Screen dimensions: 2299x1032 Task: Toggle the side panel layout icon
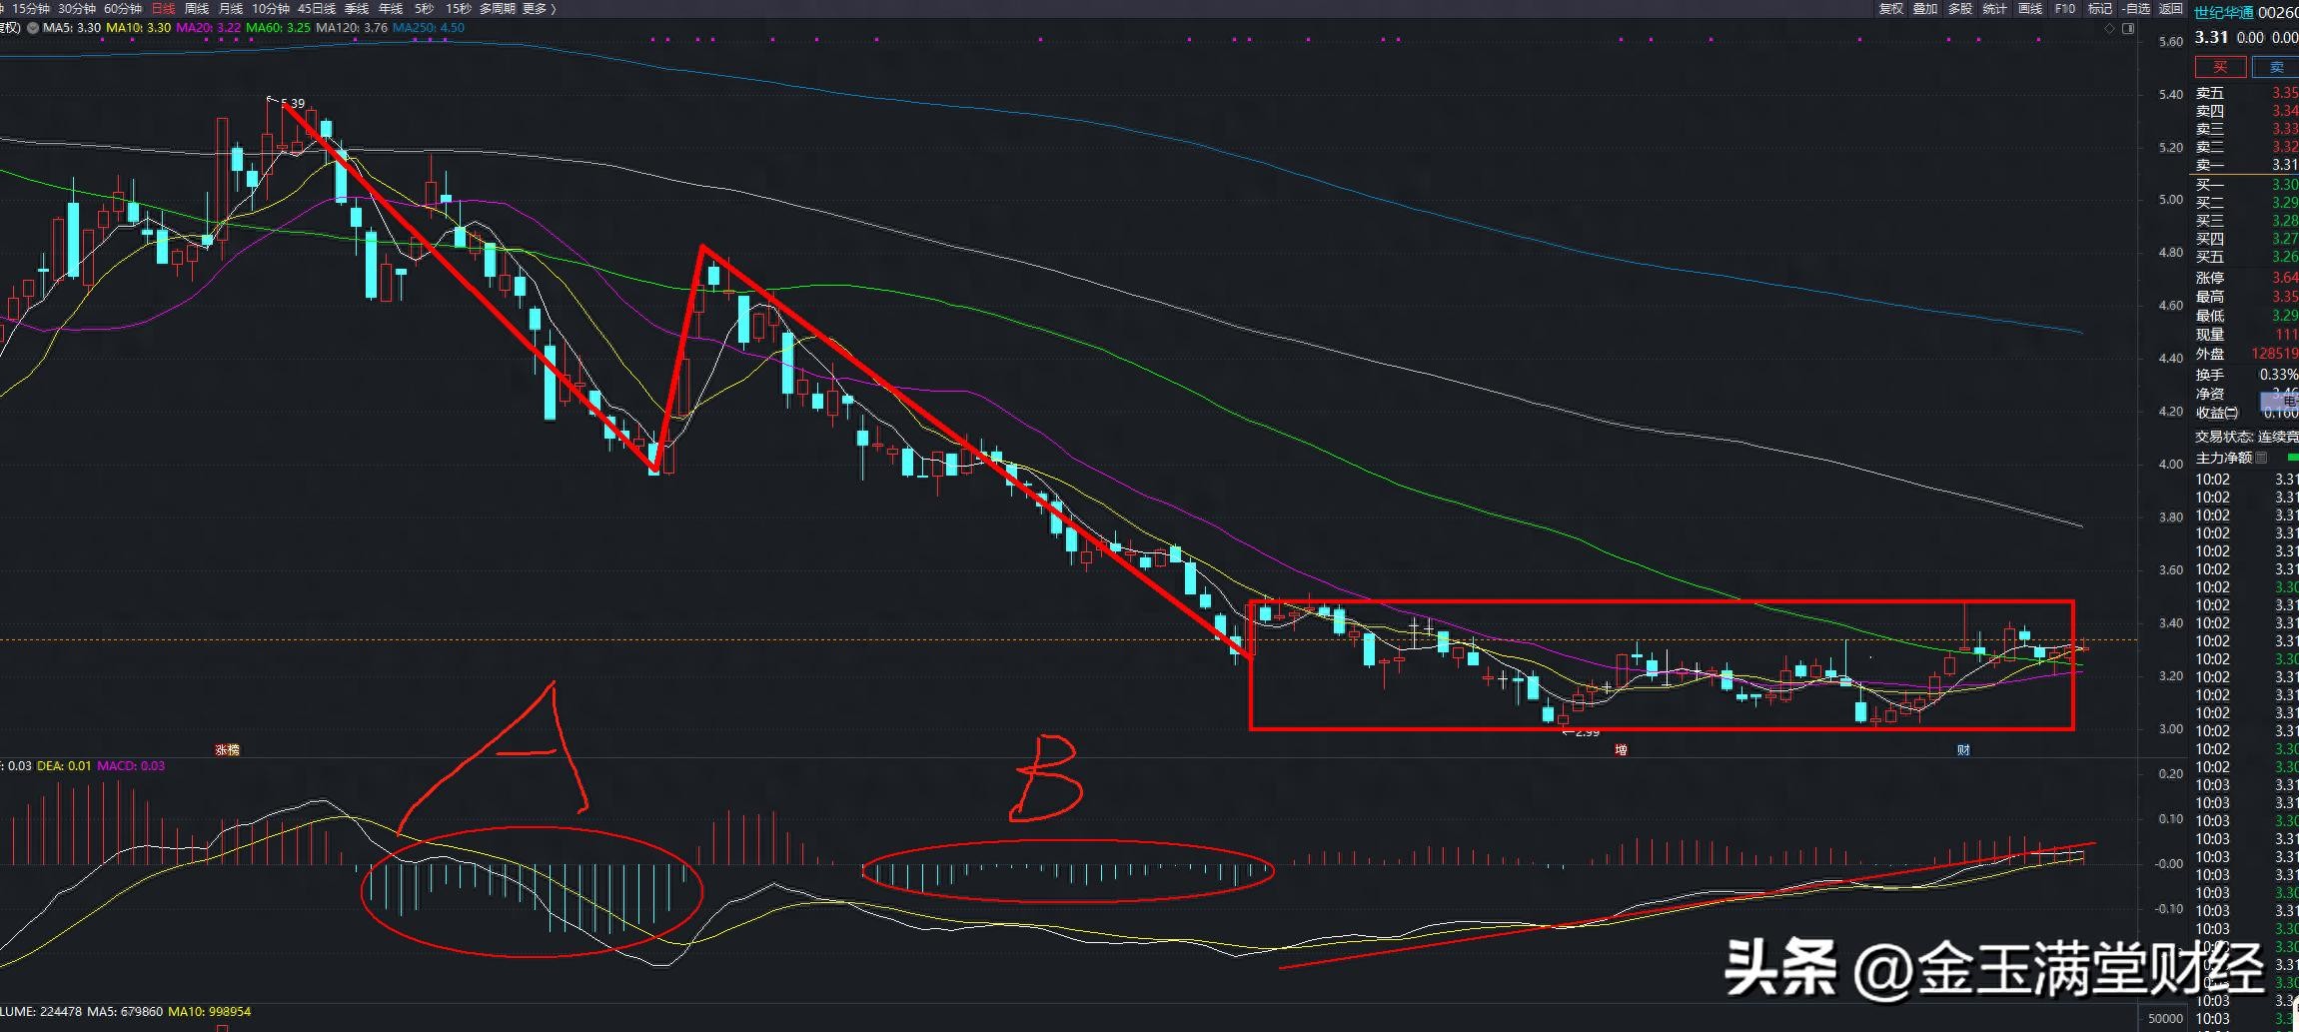(2128, 28)
